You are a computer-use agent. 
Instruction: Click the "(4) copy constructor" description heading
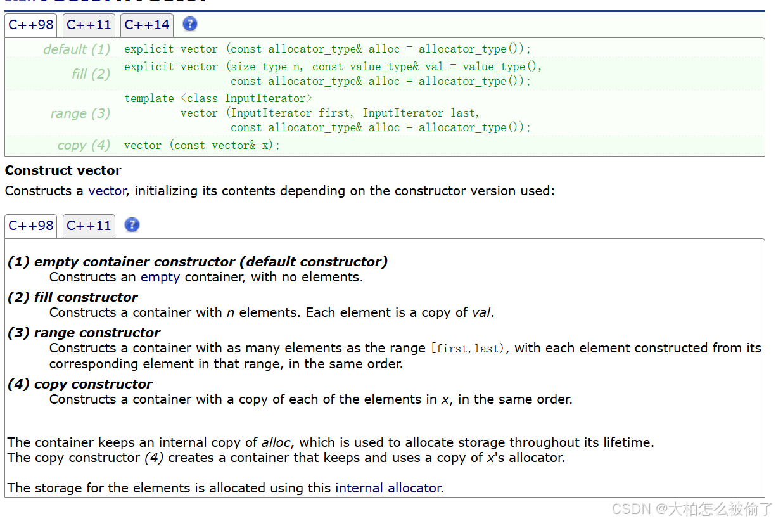(80, 384)
